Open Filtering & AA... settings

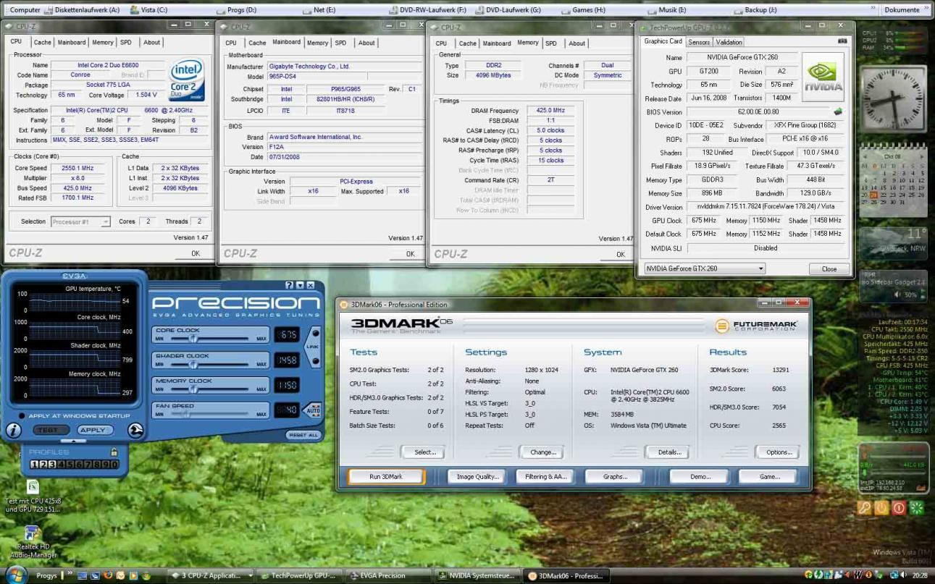tap(545, 477)
